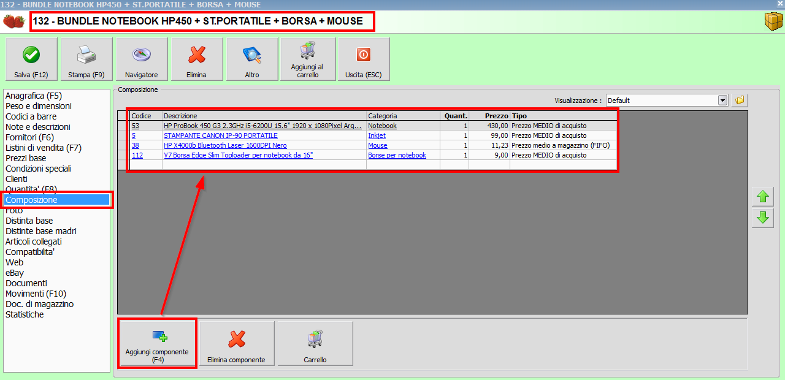Select the price cell 11,23
Image resolution: width=785 pixels, height=380 pixels.
click(x=489, y=145)
